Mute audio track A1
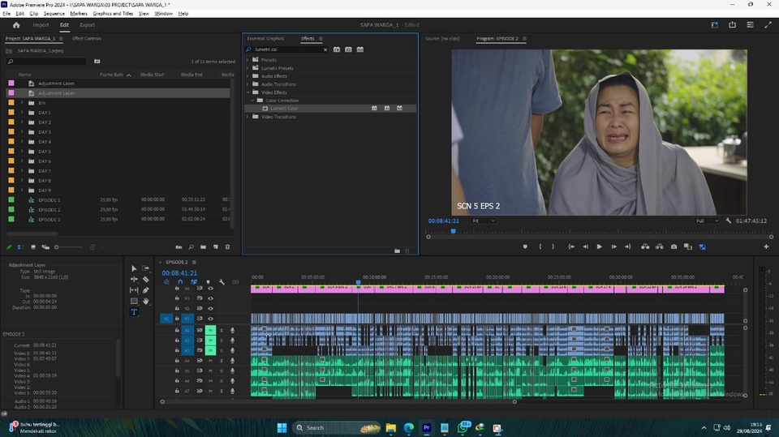Viewport: 779px width, 437px height. point(210,330)
